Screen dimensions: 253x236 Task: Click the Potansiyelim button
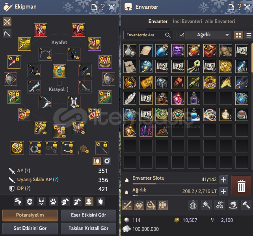pos(30,215)
